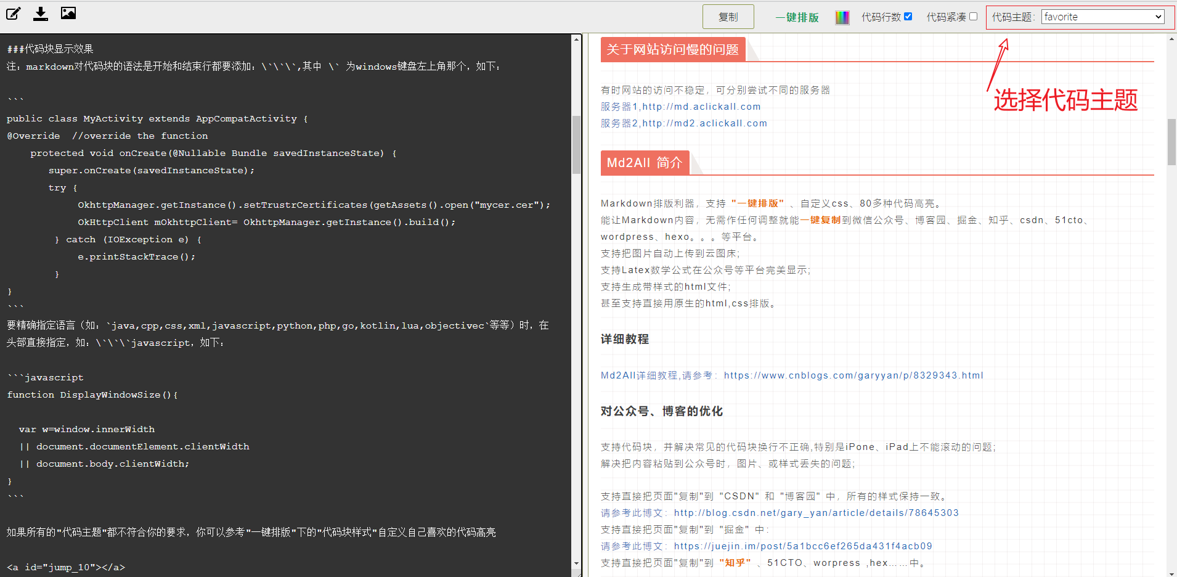Image resolution: width=1177 pixels, height=577 pixels.
Task: Click the 对公众号、博客的优化 heading
Action: [x=662, y=411]
